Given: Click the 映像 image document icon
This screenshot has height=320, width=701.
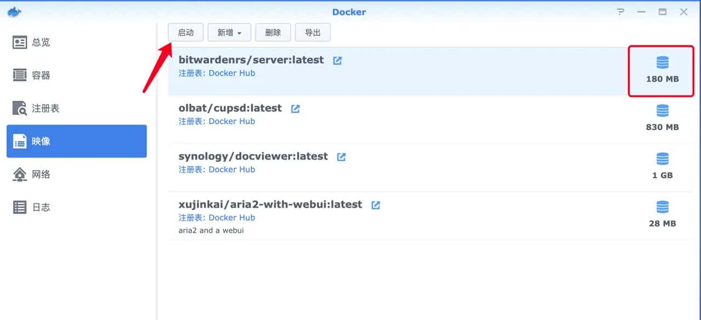Looking at the screenshot, I should pyautogui.click(x=20, y=142).
